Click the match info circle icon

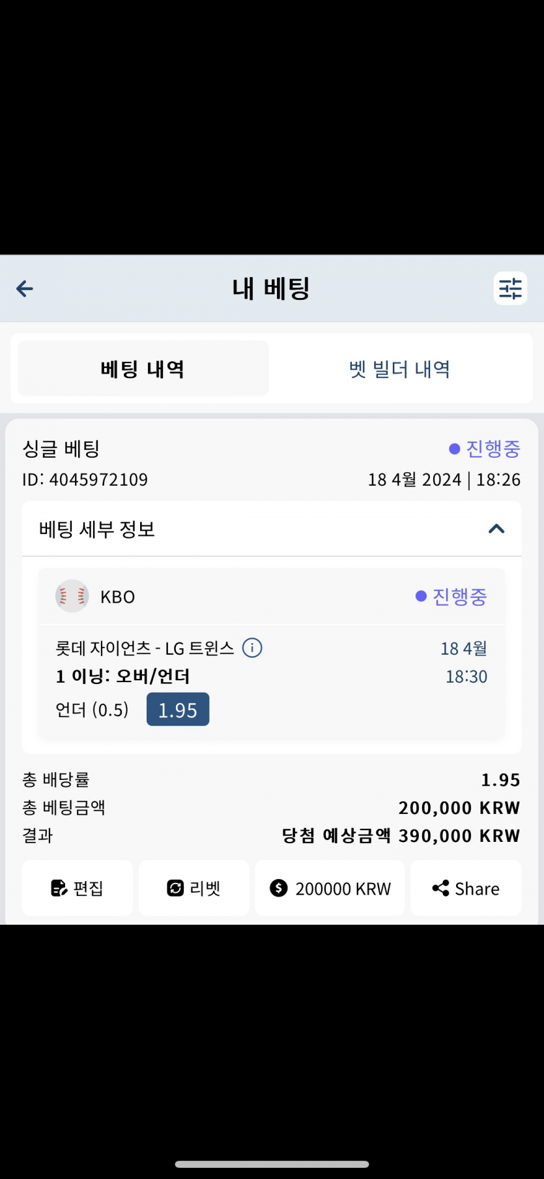(252, 648)
